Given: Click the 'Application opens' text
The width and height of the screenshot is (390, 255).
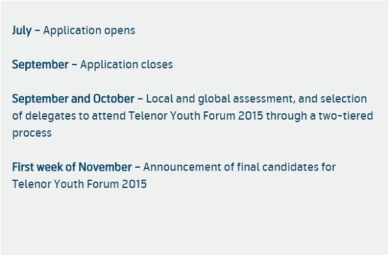Looking at the screenshot, I should pyautogui.click(x=89, y=31).
